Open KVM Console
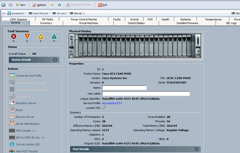This screenshot has height=153, width=240. click(x=26, y=131)
